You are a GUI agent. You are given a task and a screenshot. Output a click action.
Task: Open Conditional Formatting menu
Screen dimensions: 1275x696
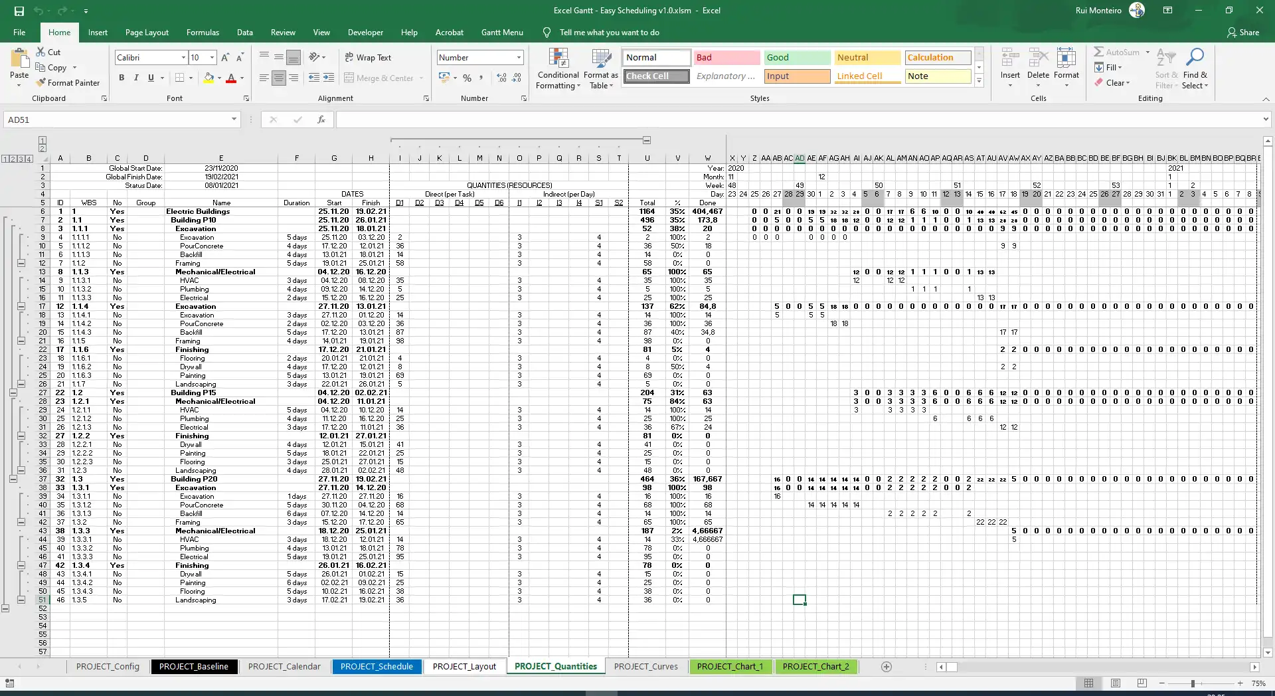point(558,69)
